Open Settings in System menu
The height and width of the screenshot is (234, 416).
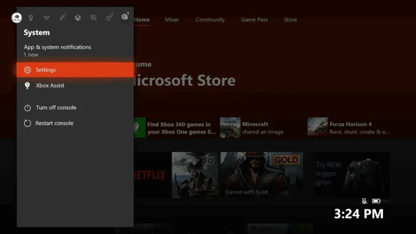point(75,70)
